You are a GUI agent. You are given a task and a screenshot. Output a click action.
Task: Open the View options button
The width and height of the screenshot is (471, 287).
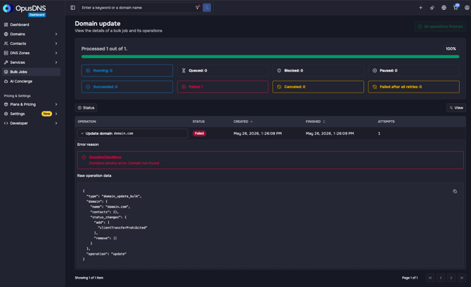456,107
